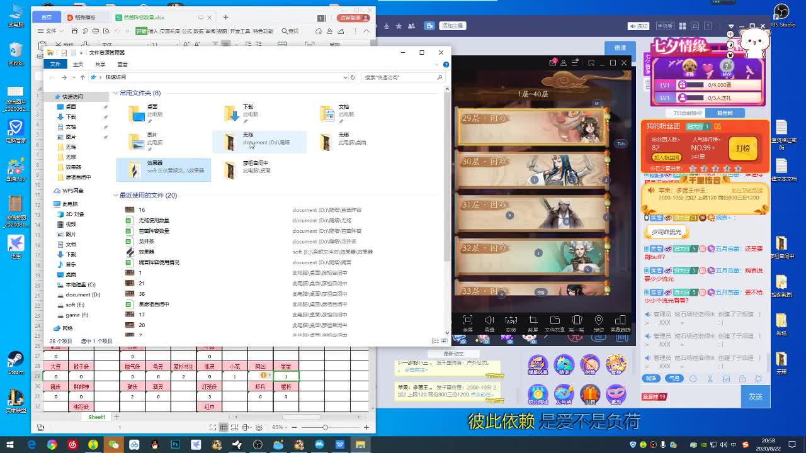Open the 文件 tab in File Explorer

tap(55, 64)
